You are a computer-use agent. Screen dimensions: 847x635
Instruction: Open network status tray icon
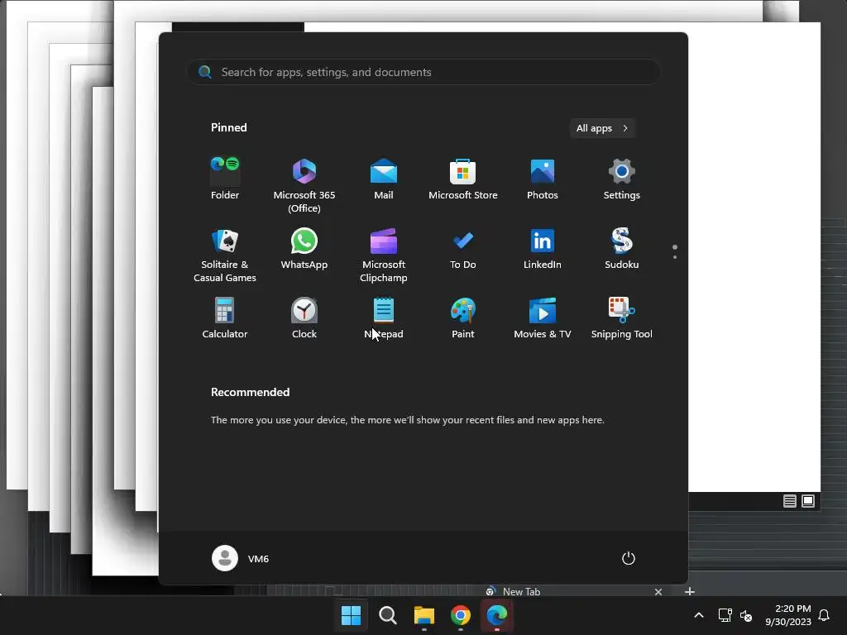point(725,615)
